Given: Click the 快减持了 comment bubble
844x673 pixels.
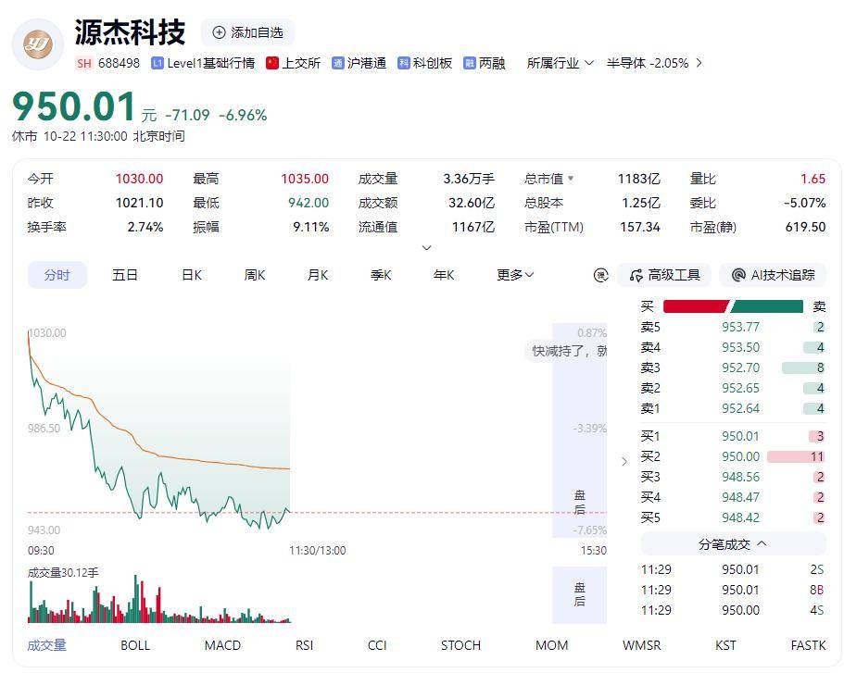Looking at the screenshot, I should tap(566, 351).
